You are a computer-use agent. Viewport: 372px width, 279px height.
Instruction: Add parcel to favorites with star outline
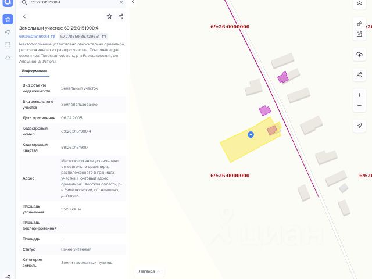(109, 16)
